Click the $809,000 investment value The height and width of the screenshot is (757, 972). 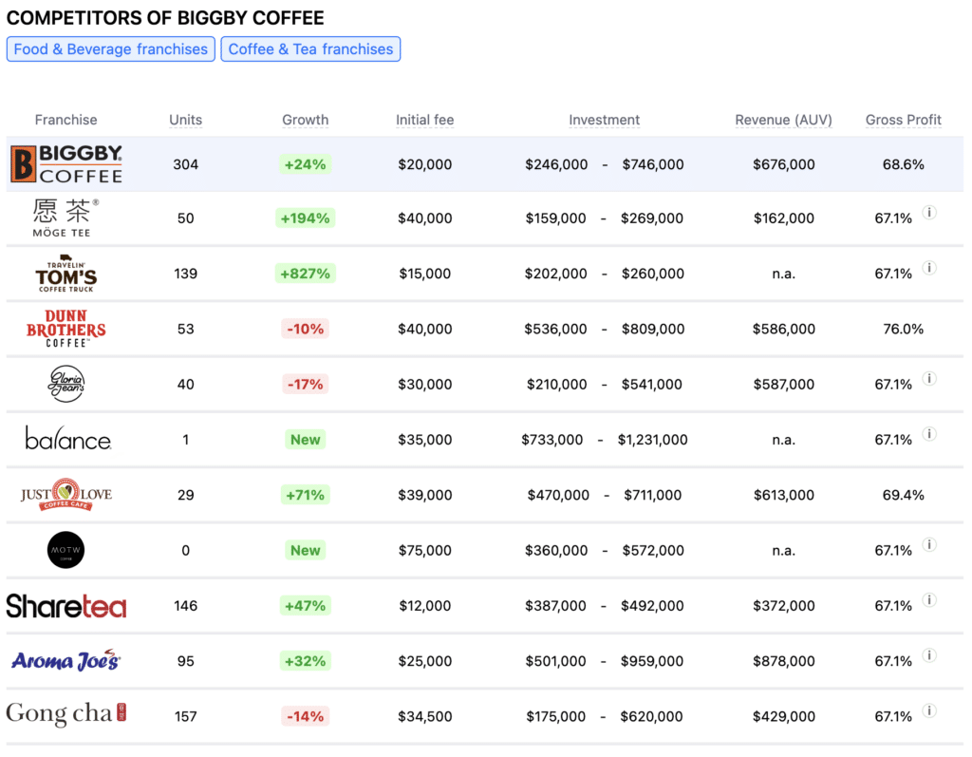[x=653, y=329]
